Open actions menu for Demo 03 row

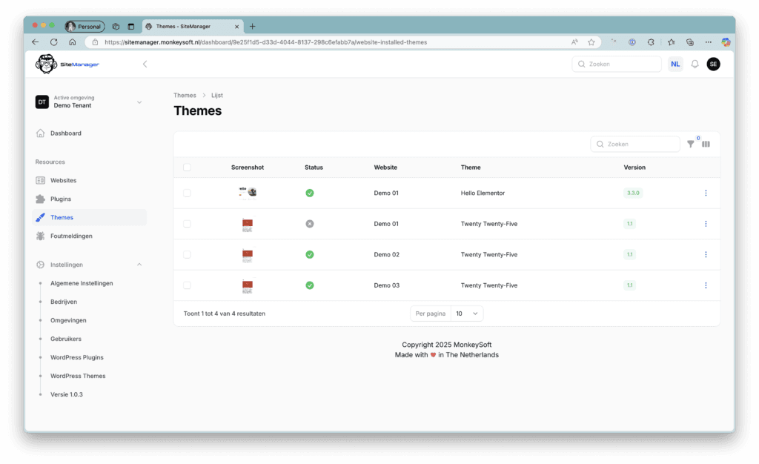(705, 285)
